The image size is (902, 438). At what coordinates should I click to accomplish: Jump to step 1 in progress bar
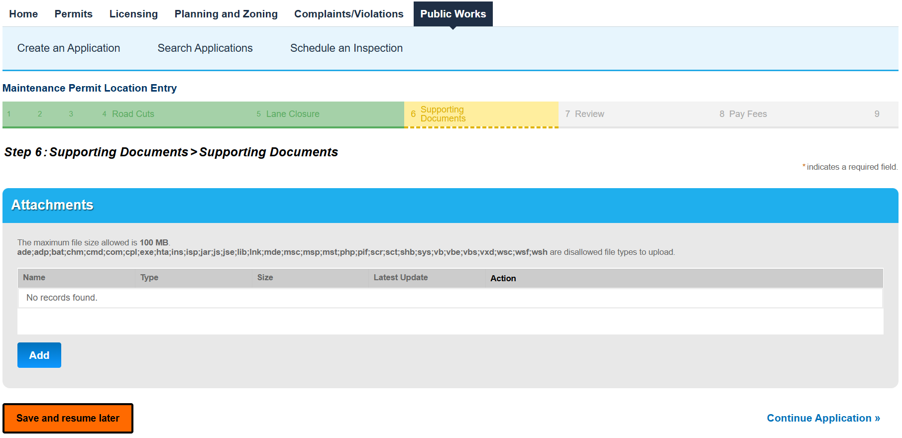9,114
